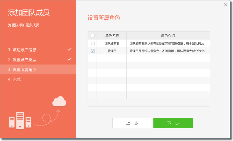The width and height of the screenshot is (233, 141).
Task: Click the cloud icon in the sidebar
Action: [x=59, y=101]
